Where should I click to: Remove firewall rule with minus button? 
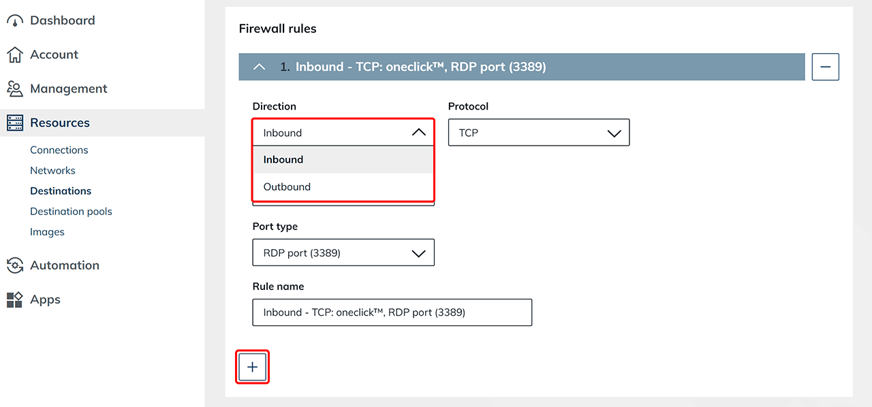pyautogui.click(x=826, y=67)
